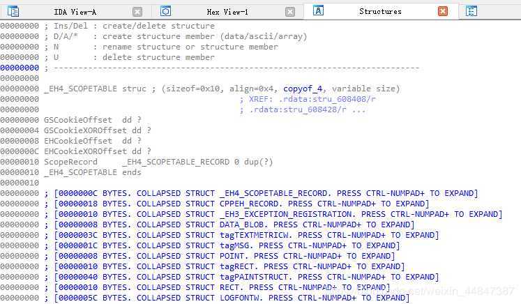Click the Structures tab icon
The height and width of the screenshot is (304, 521).
pos(318,10)
